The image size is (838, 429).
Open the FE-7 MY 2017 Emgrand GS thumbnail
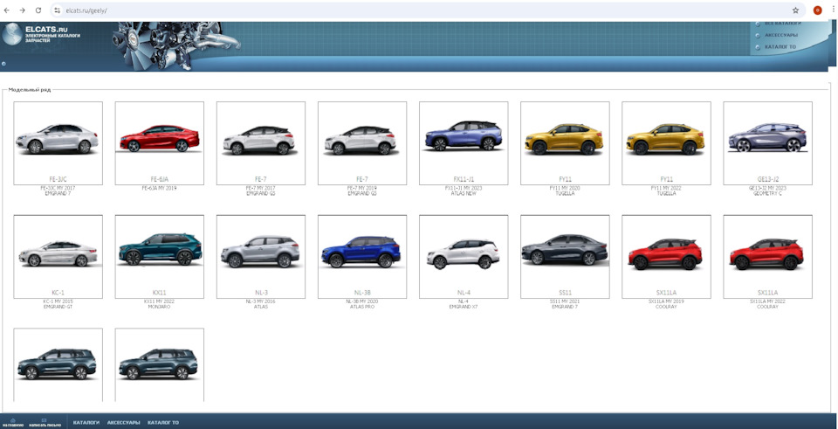tap(261, 142)
